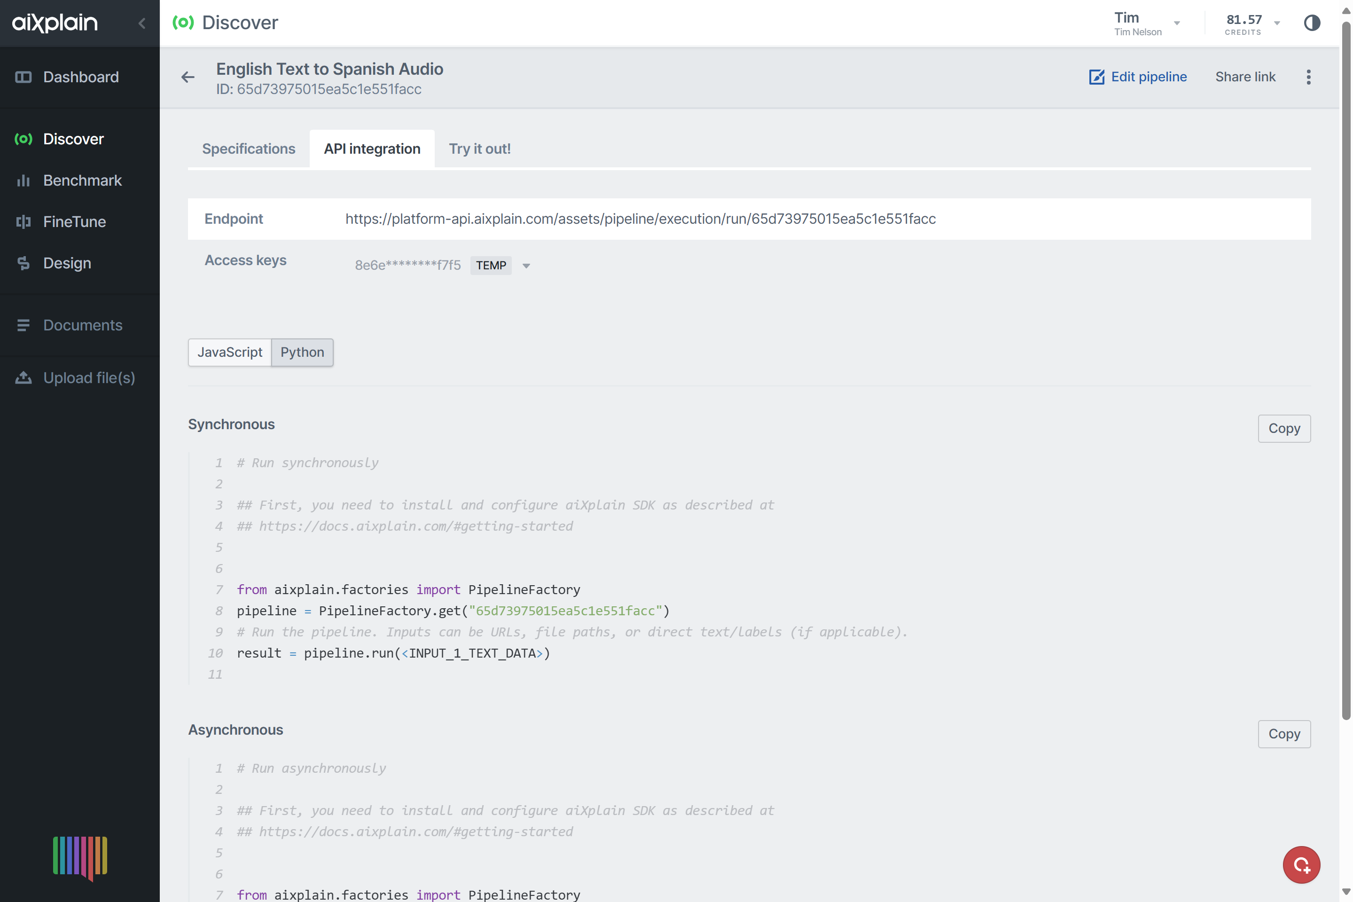1353x902 pixels.
Task: Open the Benchmark sidebar item
Action: pos(80,180)
